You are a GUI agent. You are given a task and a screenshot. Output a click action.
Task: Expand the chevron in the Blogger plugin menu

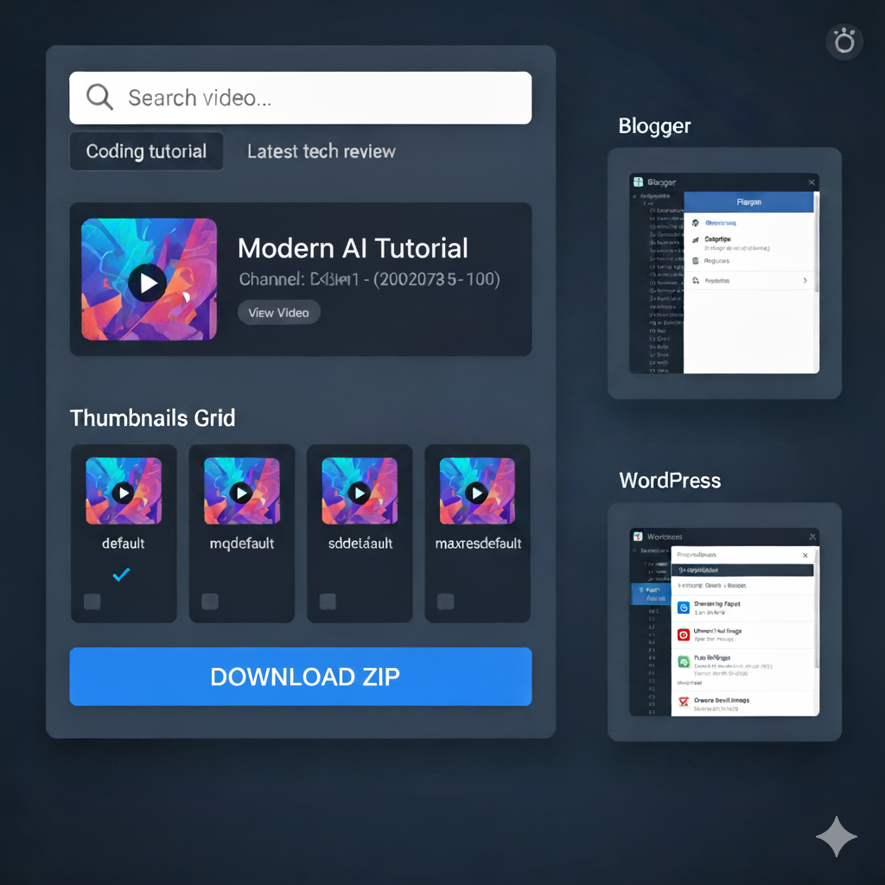pos(805,280)
